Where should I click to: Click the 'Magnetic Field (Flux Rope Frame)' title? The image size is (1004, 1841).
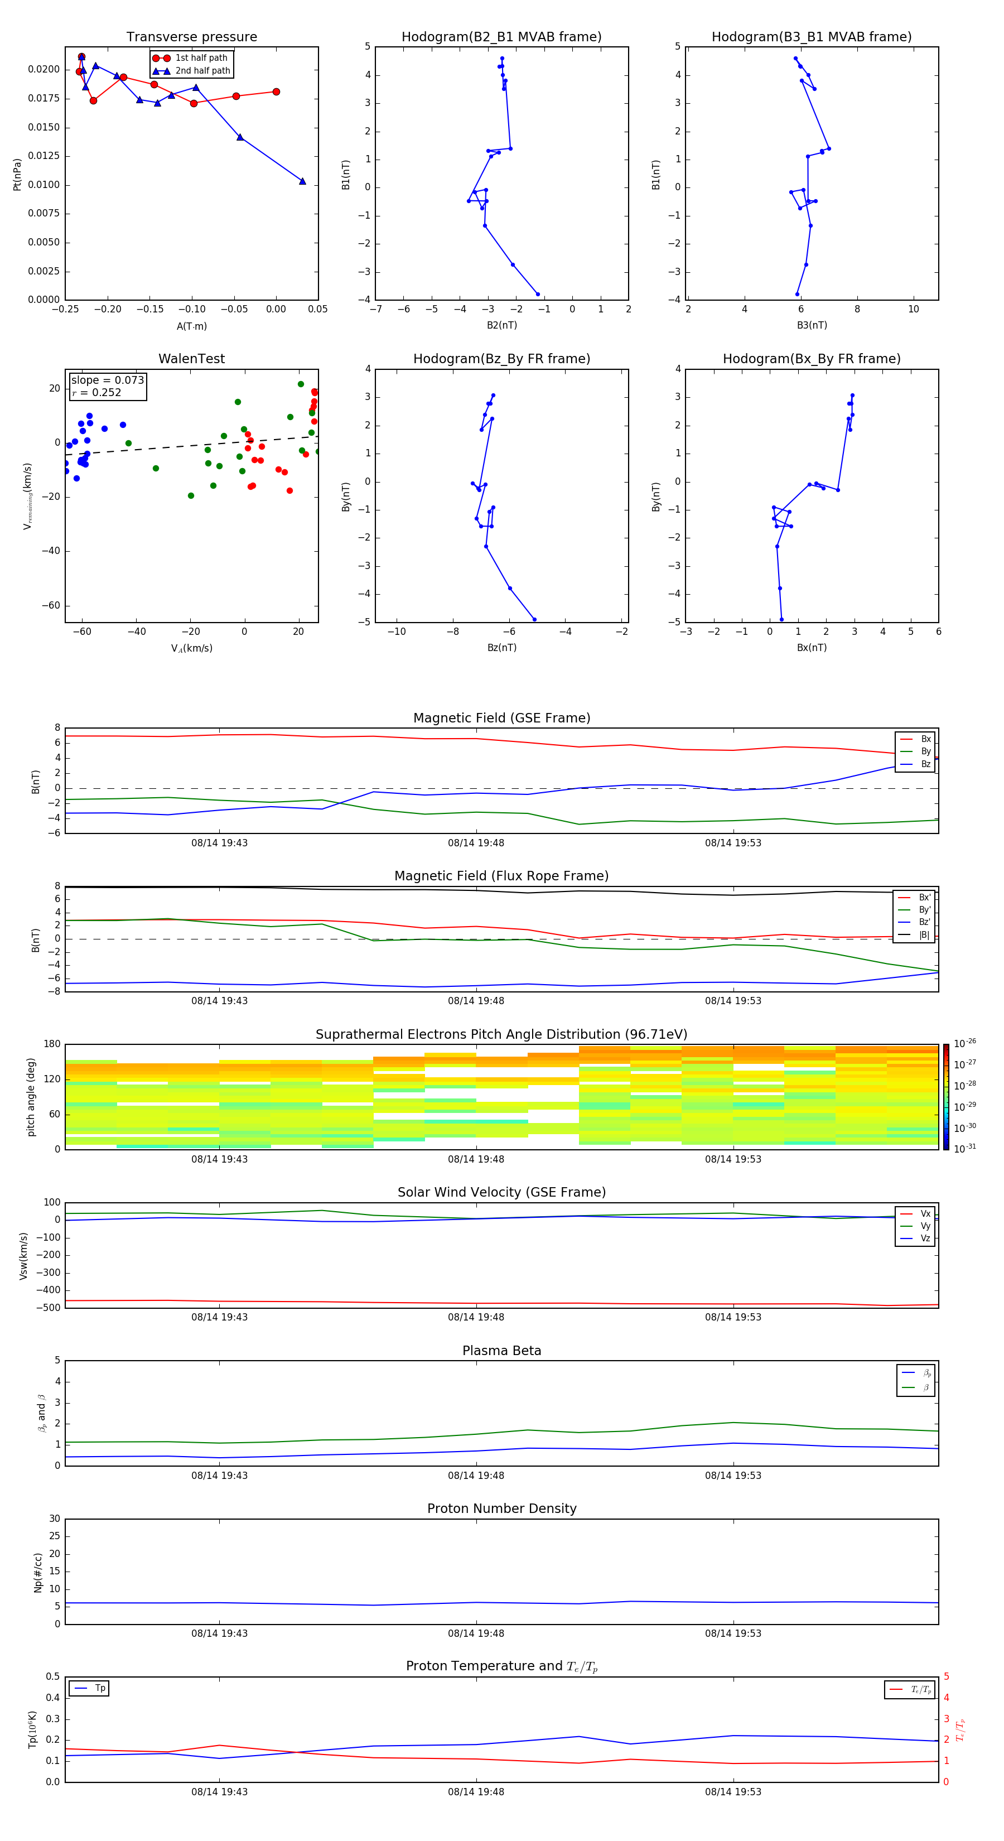(501, 876)
